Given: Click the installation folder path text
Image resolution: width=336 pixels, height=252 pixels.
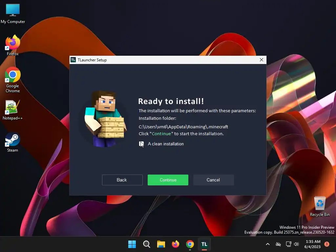Looking at the screenshot, I should coord(183,127).
